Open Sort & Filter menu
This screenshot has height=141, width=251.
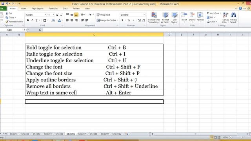pyautogui.click(x=226, y=18)
